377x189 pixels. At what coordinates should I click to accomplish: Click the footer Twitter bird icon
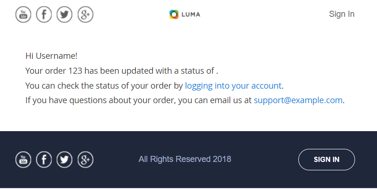click(x=65, y=160)
